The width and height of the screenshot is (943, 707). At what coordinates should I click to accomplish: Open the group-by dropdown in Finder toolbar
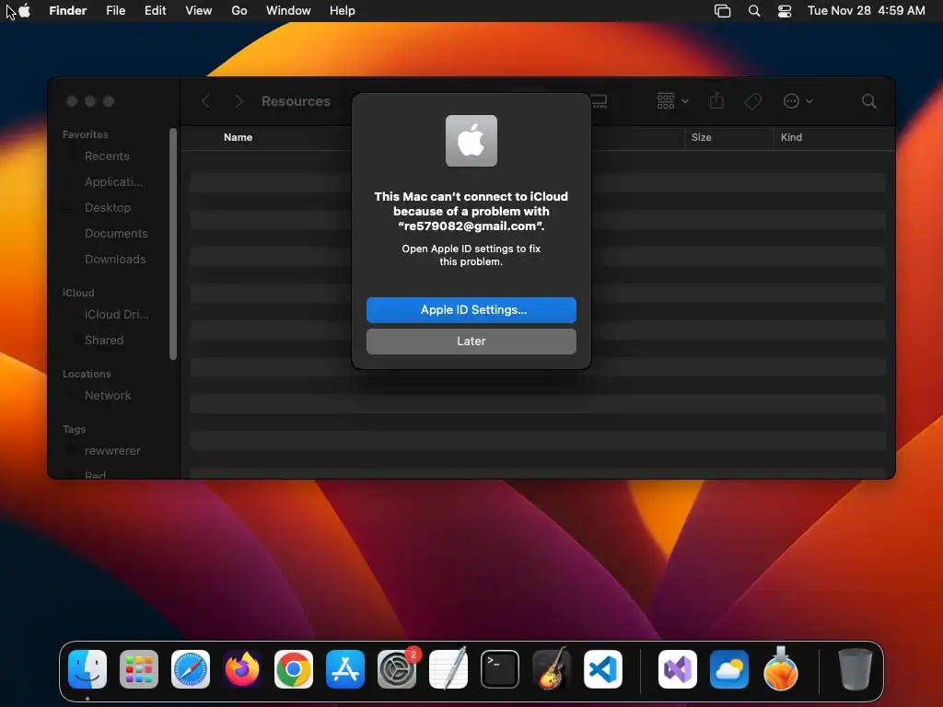coord(672,101)
